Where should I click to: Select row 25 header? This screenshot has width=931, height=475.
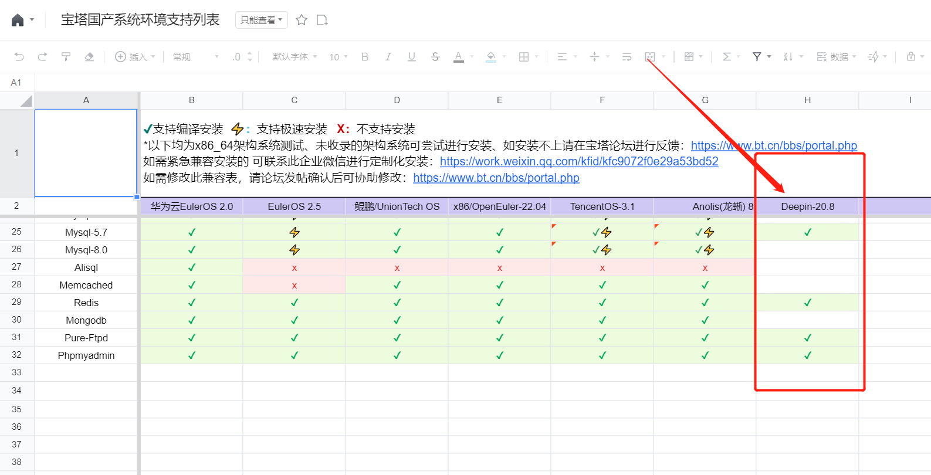point(16,232)
